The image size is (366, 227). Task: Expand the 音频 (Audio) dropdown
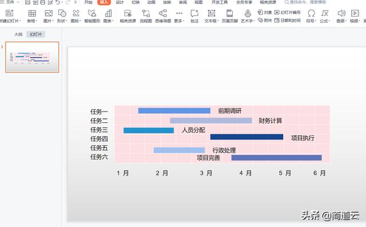345,21
